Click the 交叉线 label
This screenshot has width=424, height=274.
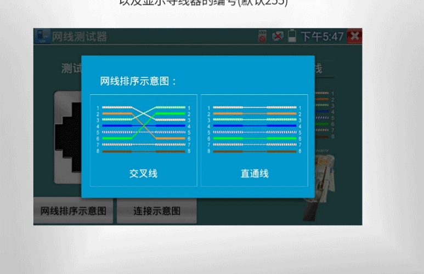[144, 173]
